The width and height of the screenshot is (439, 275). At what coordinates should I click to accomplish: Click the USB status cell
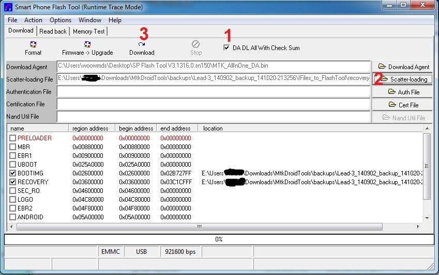pos(141,252)
